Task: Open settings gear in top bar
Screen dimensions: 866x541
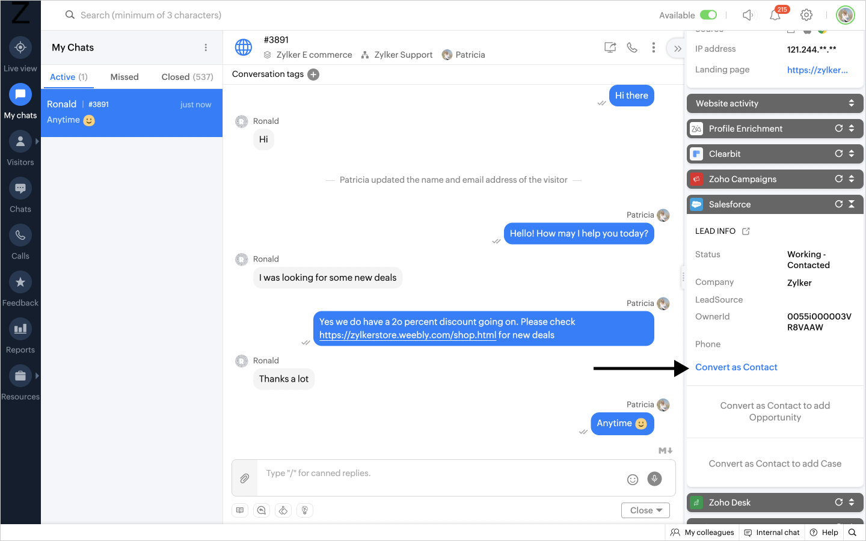Action: click(x=806, y=15)
